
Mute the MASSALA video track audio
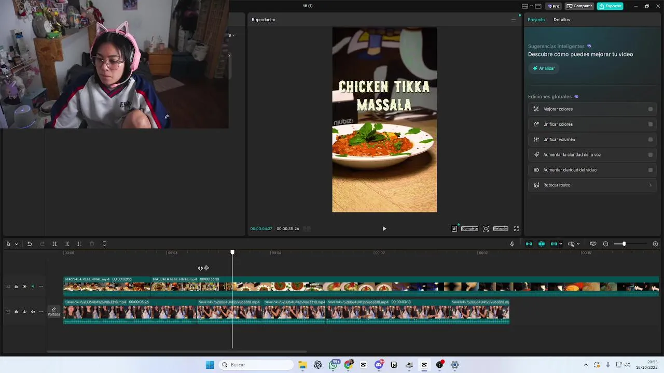[x=33, y=286]
